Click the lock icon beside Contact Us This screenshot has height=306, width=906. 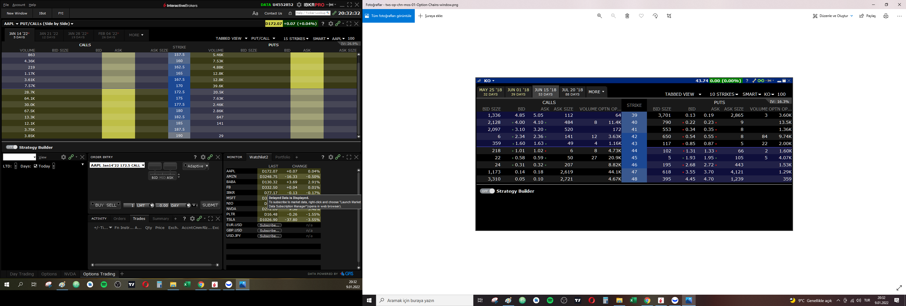click(290, 13)
